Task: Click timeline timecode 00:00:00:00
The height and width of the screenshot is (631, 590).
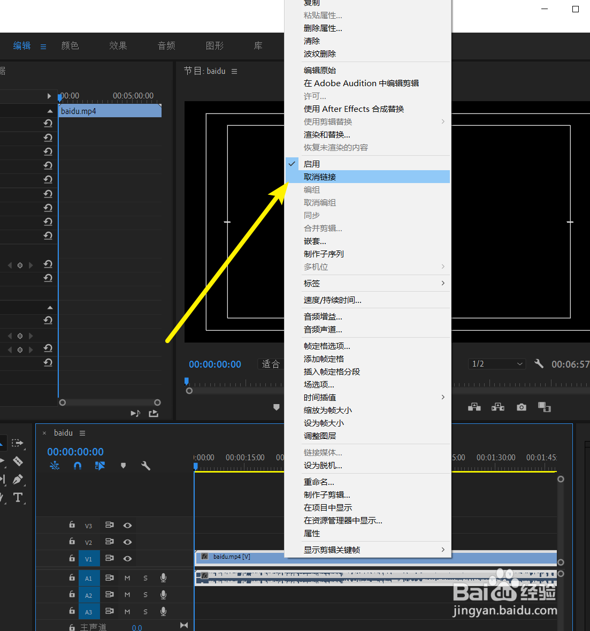Action: (x=75, y=452)
